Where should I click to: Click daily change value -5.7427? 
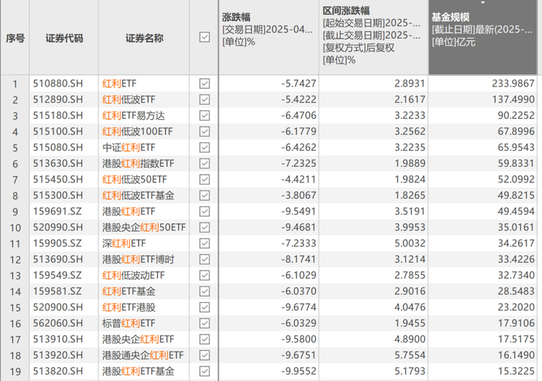pyautogui.click(x=299, y=83)
